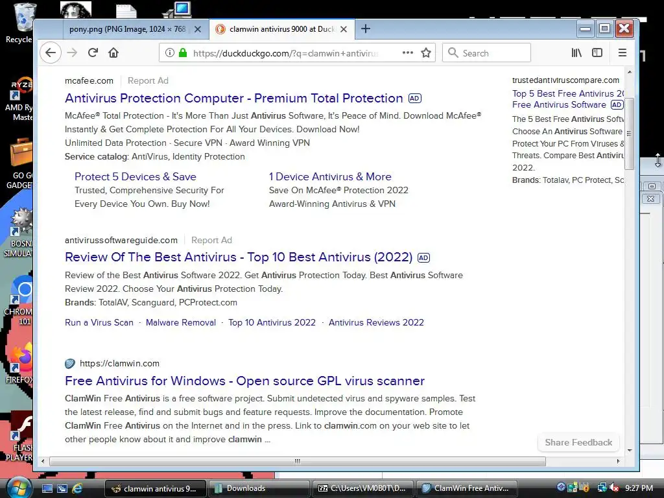
Task: Open a new tab with plus
Action: 366,29
